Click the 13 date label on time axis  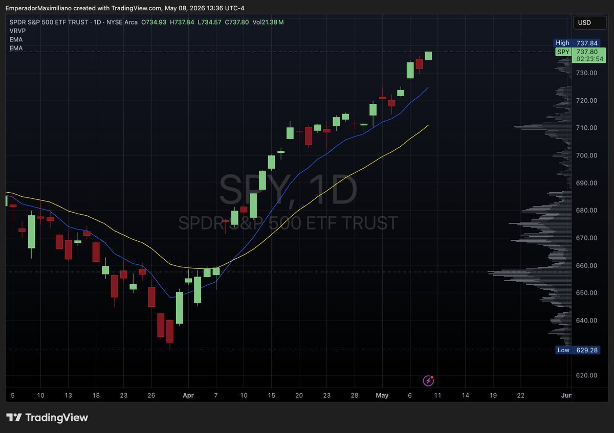click(68, 395)
